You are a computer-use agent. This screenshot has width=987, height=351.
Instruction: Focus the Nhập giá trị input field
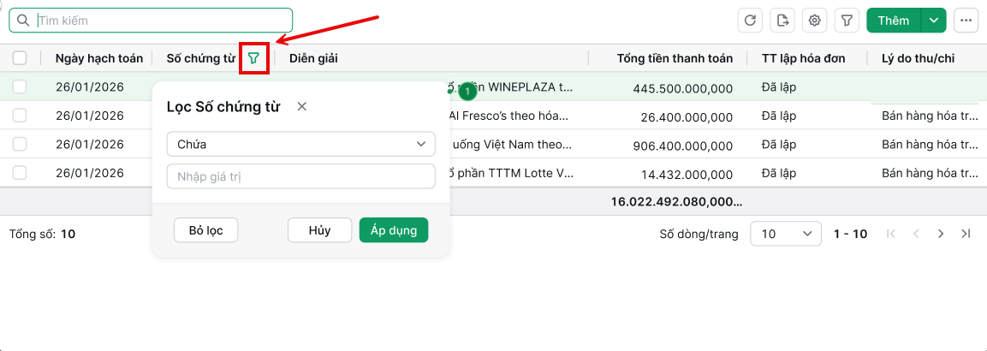pos(300,176)
